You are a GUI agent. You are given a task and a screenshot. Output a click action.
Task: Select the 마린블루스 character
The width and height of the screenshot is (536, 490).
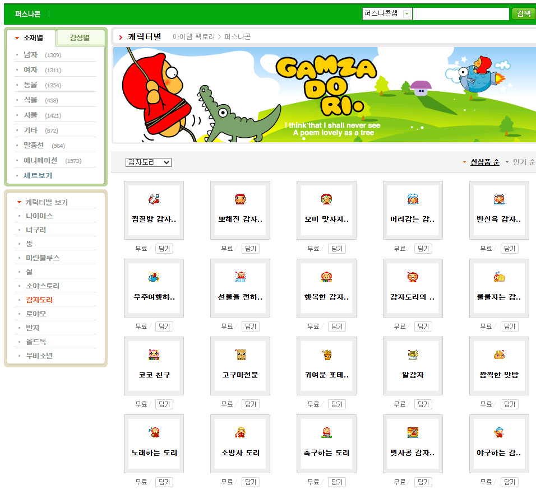coord(43,258)
